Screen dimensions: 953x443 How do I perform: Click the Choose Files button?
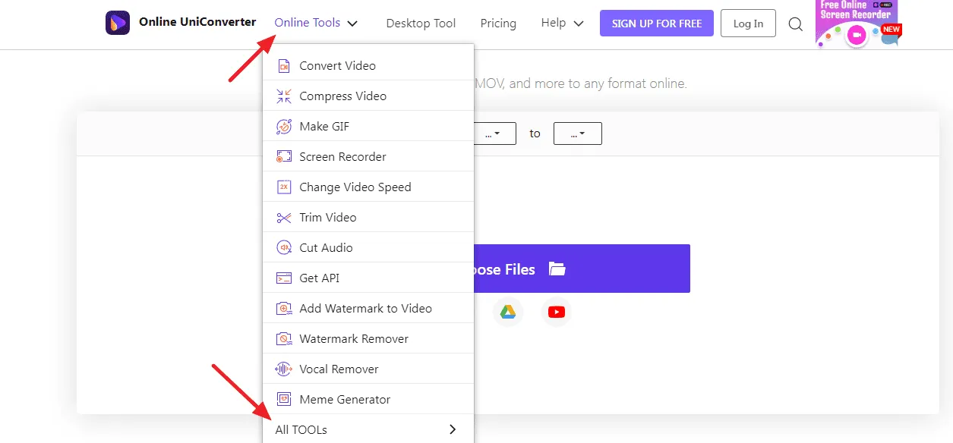(582, 269)
